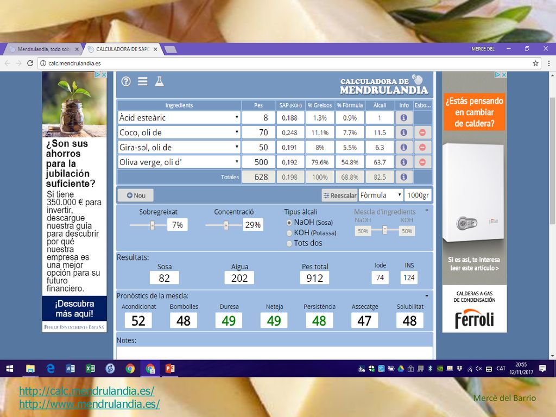Open the help question mark icon
Image resolution: width=556 pixels, height=417 pixels.
click(x=126, y=81)
